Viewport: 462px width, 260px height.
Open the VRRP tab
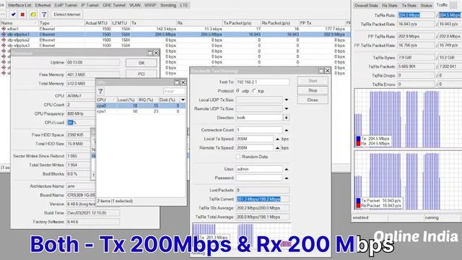point(150,5)
